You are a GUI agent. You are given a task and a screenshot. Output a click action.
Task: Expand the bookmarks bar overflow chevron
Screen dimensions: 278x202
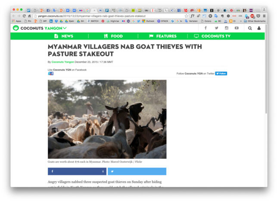pyautogui.click(x=241, y=21)
